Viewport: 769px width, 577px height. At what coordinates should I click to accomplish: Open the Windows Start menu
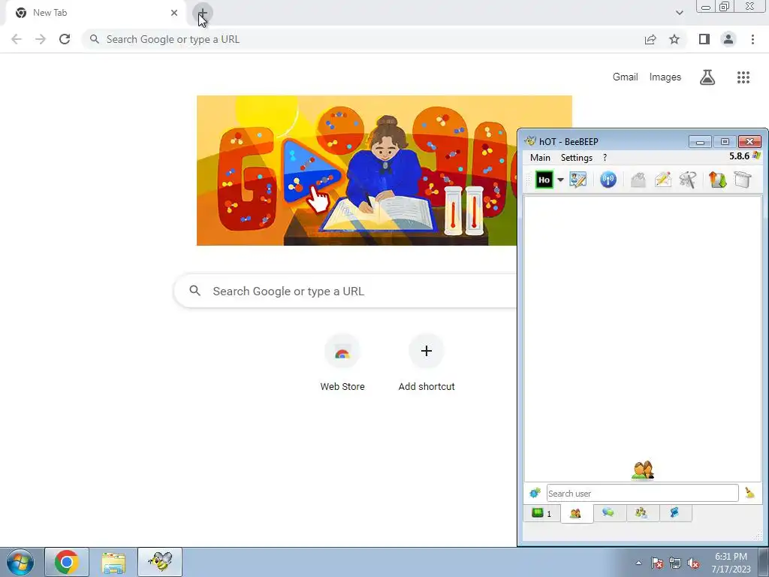pos(20,562)
